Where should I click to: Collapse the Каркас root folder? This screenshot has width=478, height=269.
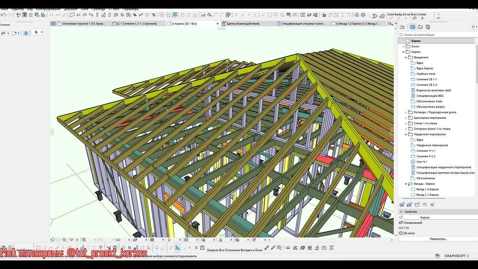tap(403, 52)
